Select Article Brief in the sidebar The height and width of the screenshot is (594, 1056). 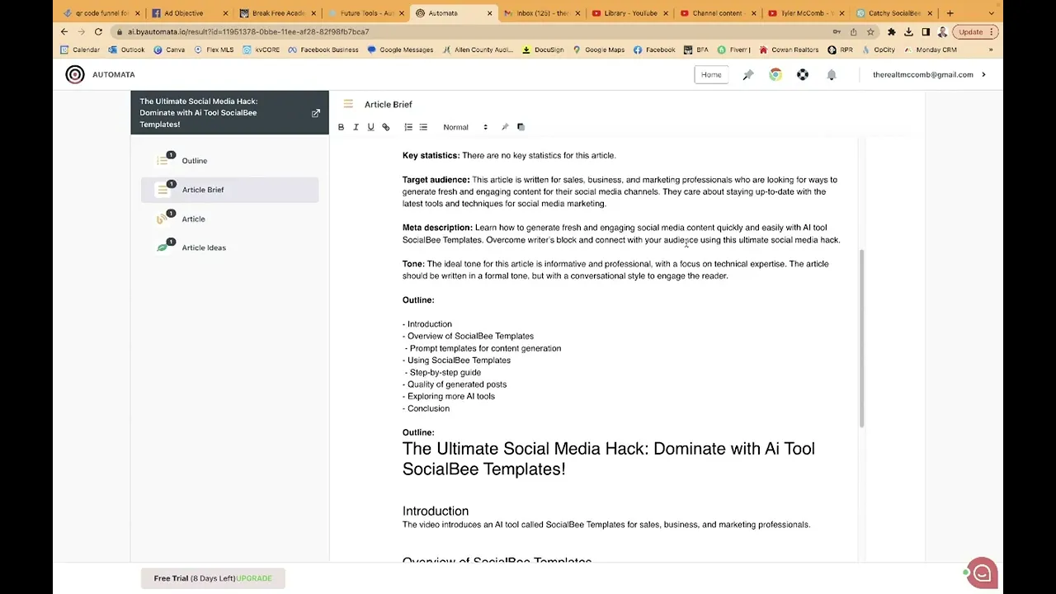pos(229,190)
